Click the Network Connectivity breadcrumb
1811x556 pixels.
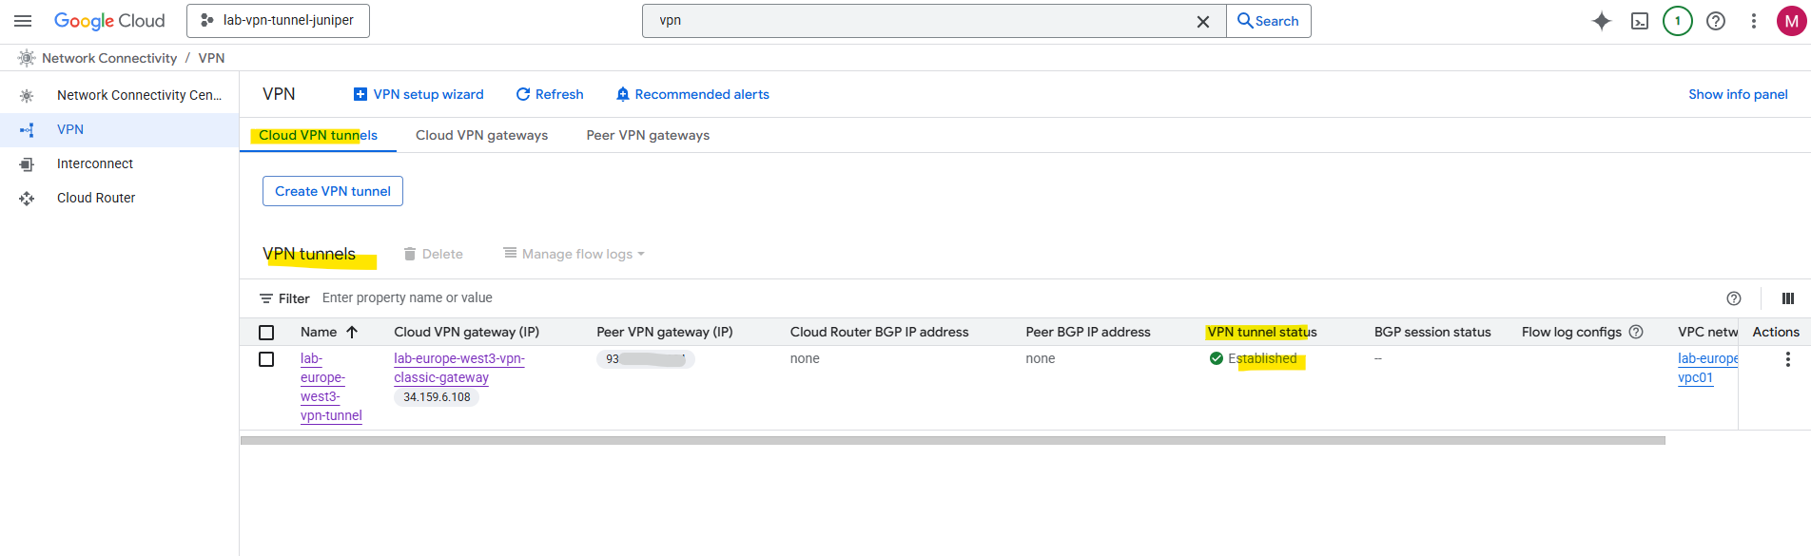click(109, 58)
